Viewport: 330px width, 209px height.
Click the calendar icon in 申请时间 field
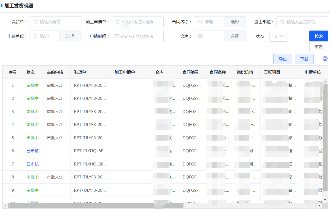point(117,36)
